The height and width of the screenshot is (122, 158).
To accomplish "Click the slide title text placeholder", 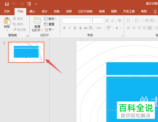I will pos(133,94).
